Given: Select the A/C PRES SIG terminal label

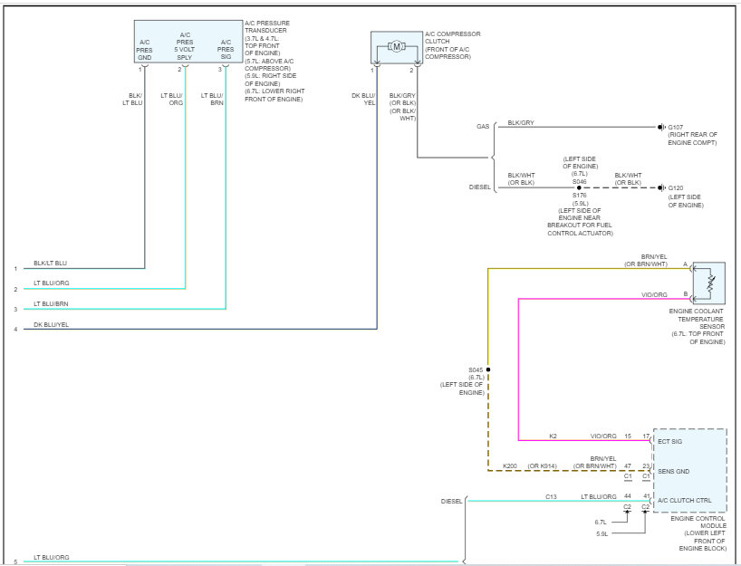Looking at the screenshot, I should coord(226,49).
